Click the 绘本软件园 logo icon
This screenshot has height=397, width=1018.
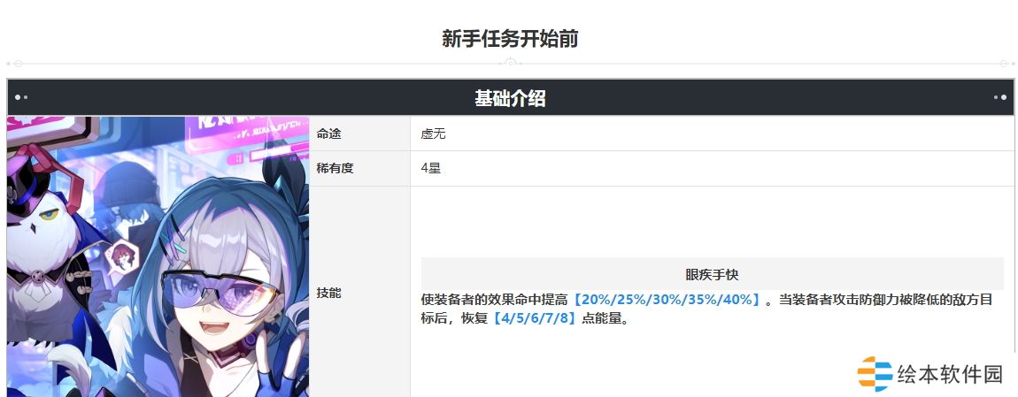[x=875, y=374]
